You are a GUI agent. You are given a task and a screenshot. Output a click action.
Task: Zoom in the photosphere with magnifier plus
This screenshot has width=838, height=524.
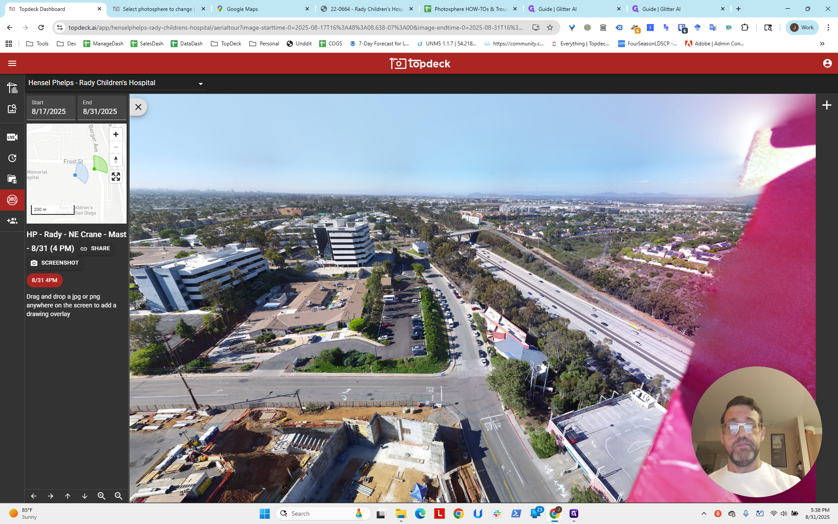(102, 496)
